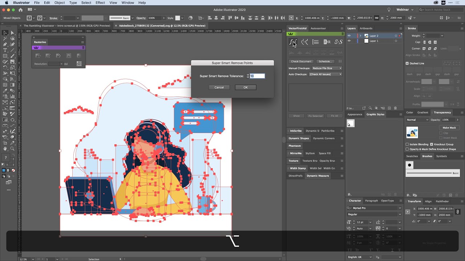Screen dimensions: 465x261
Task: Click the VectorFirstAid text lines icon
Action: click(316, 42)
